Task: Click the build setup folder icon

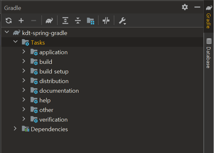Action: pos(34,72)
